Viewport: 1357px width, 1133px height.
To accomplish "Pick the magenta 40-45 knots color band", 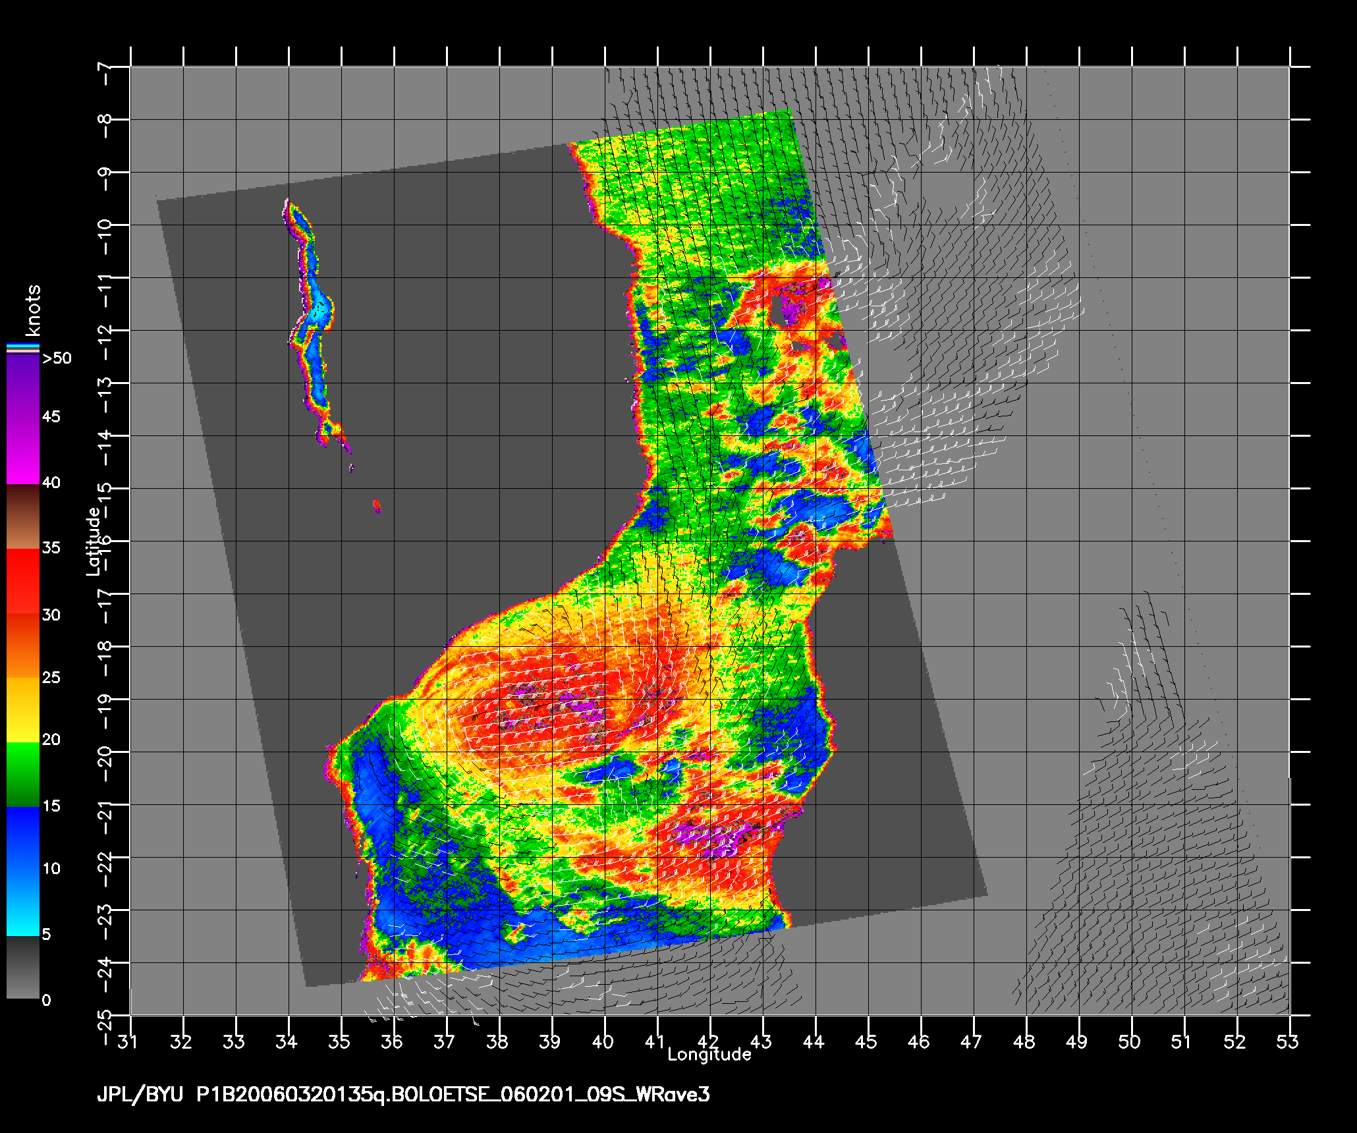I will point(23,452).
